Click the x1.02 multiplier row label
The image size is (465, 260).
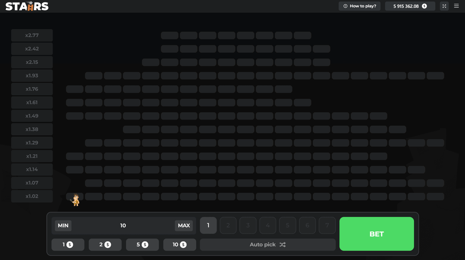[32, 196]
